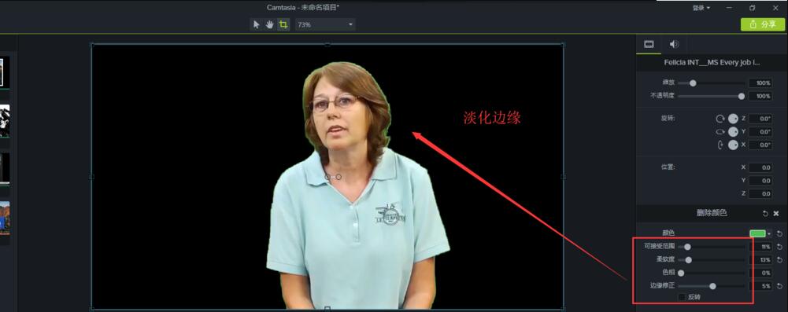
Task: Open the 颜色 swatch dropdown arrow
Action: (769, 234)
